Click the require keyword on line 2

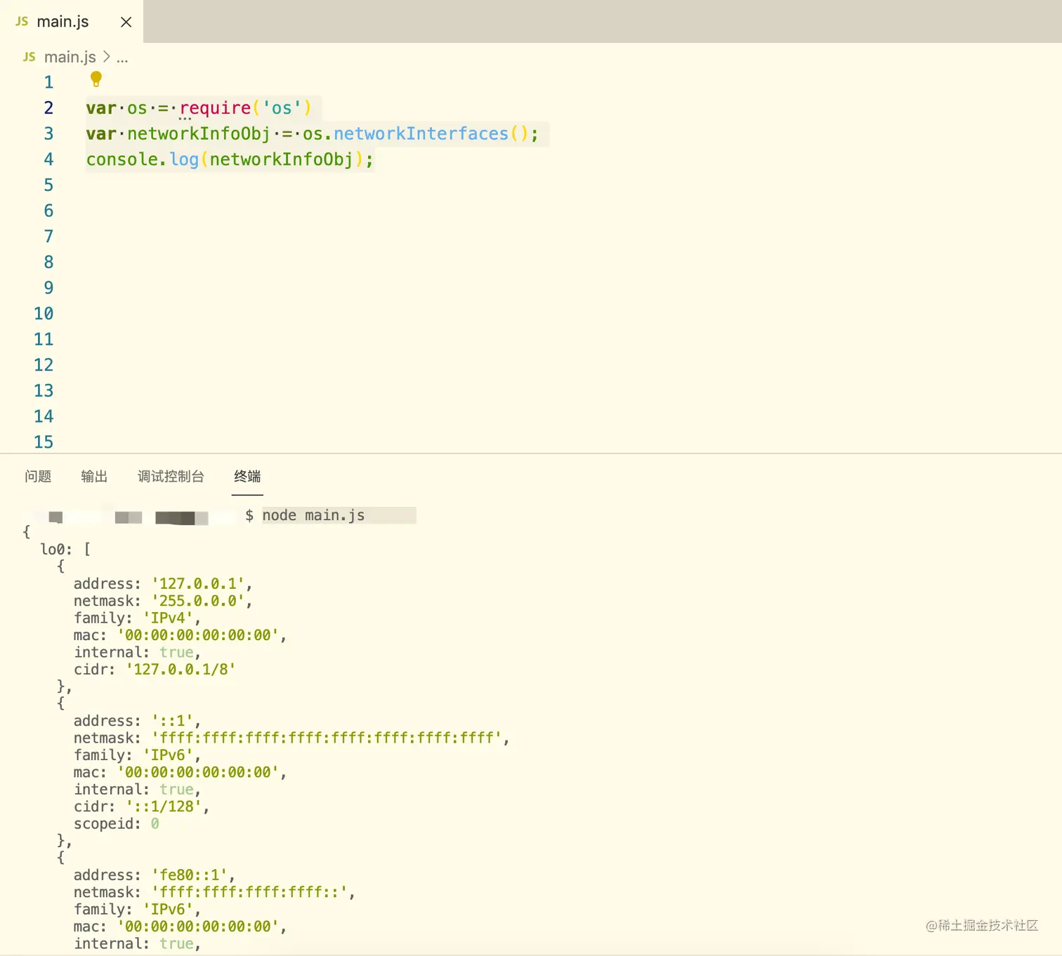[x=215, y=108]
